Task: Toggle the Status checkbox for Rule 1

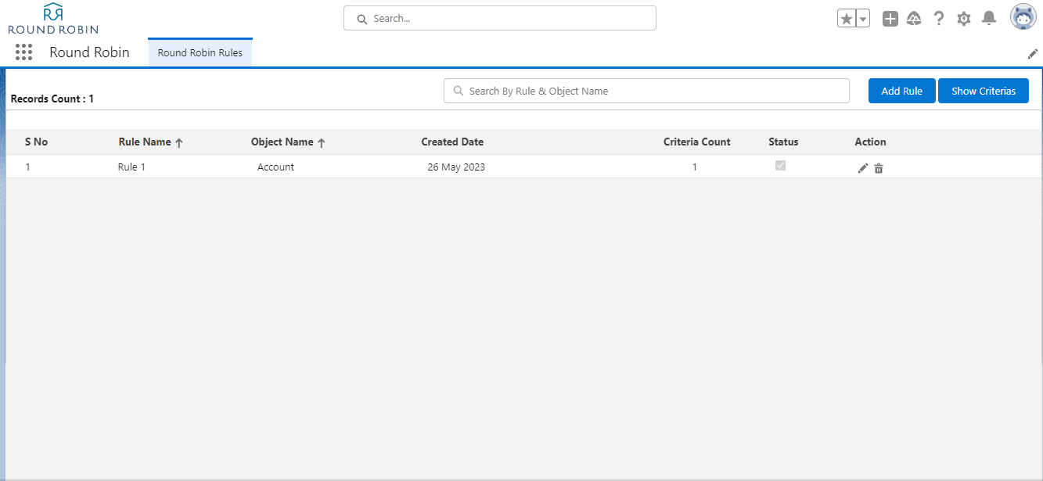Action: 780,166
